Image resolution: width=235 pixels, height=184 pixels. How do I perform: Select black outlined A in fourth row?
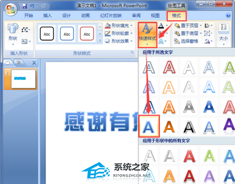(189, 127)
